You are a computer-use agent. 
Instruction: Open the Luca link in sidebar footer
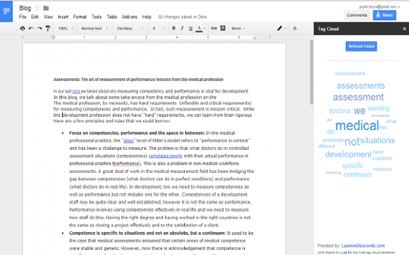pos(343,252)
